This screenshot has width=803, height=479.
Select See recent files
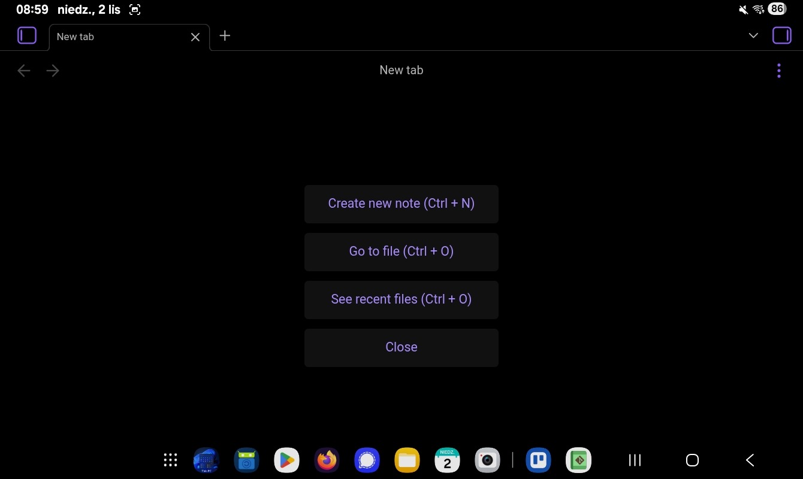pyautogui.click(x=401, y=299)
